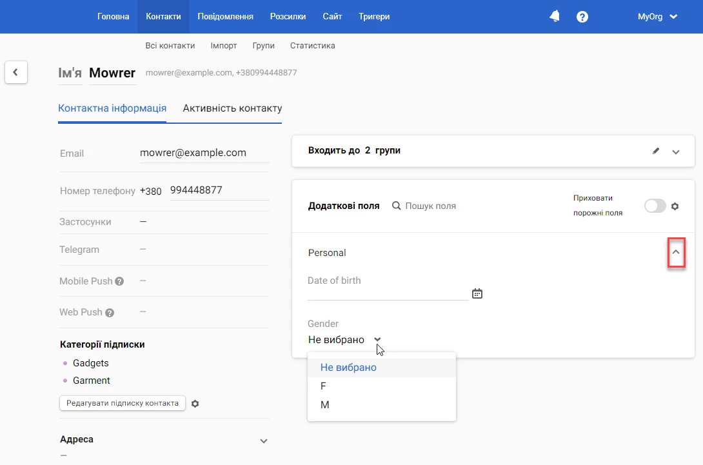The height and width of the screenshot is (465, 703).
Task: Switch to Активність контакту tab
Action: 232,108
